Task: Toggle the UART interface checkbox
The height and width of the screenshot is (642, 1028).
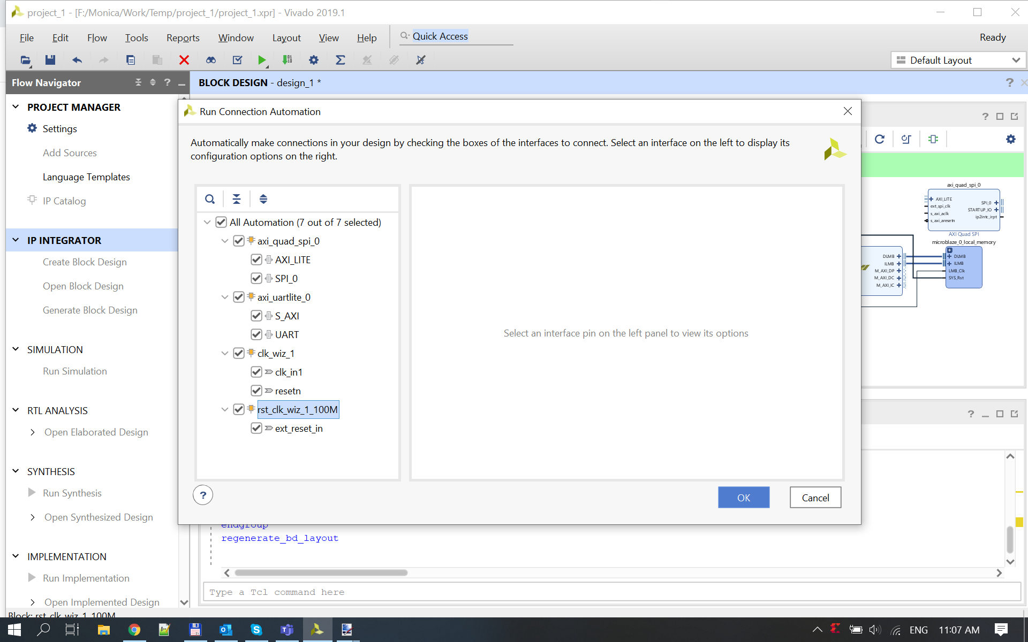Action: click(x=256, y=334)
